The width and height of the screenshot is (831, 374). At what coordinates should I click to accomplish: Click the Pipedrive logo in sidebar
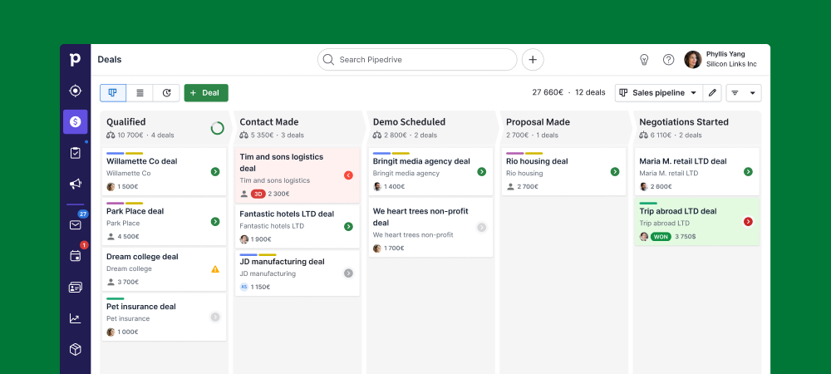(x=75, y=60)
